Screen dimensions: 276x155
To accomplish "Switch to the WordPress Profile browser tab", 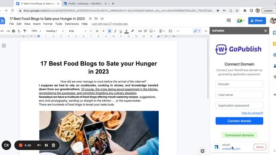I will tap(85, 3).
